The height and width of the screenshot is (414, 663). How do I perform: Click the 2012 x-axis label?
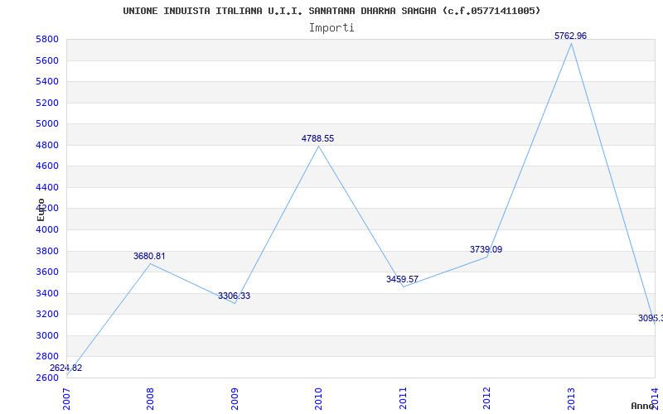[x=487, y=398]
